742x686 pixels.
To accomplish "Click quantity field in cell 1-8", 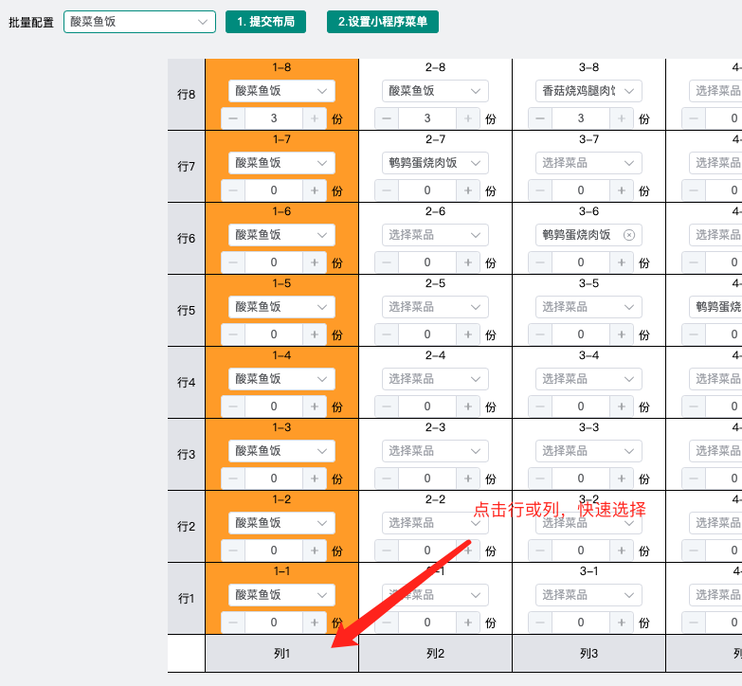I will pyautogui.click(x=274, y=118).
